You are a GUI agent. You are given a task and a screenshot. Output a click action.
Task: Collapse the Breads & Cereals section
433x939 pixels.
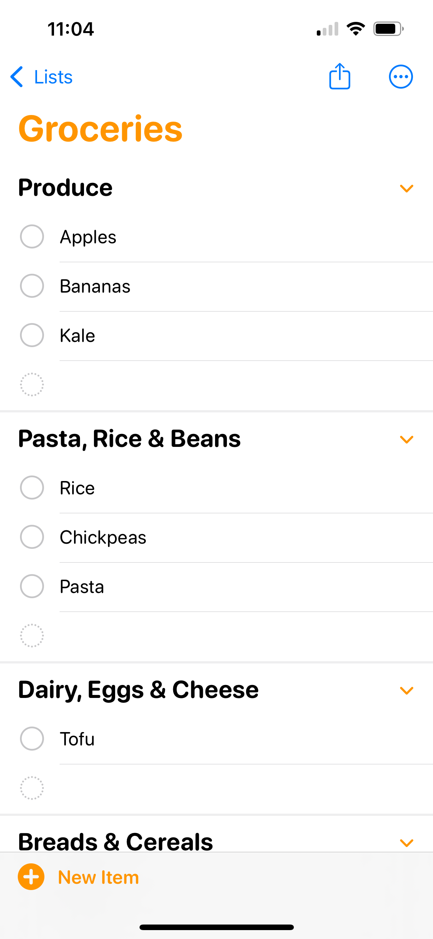(x=406, y=843)
